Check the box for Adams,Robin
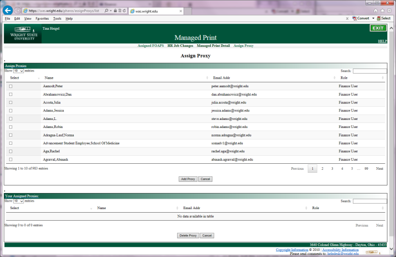Screen dimensions: 396x257 [11, 127]
